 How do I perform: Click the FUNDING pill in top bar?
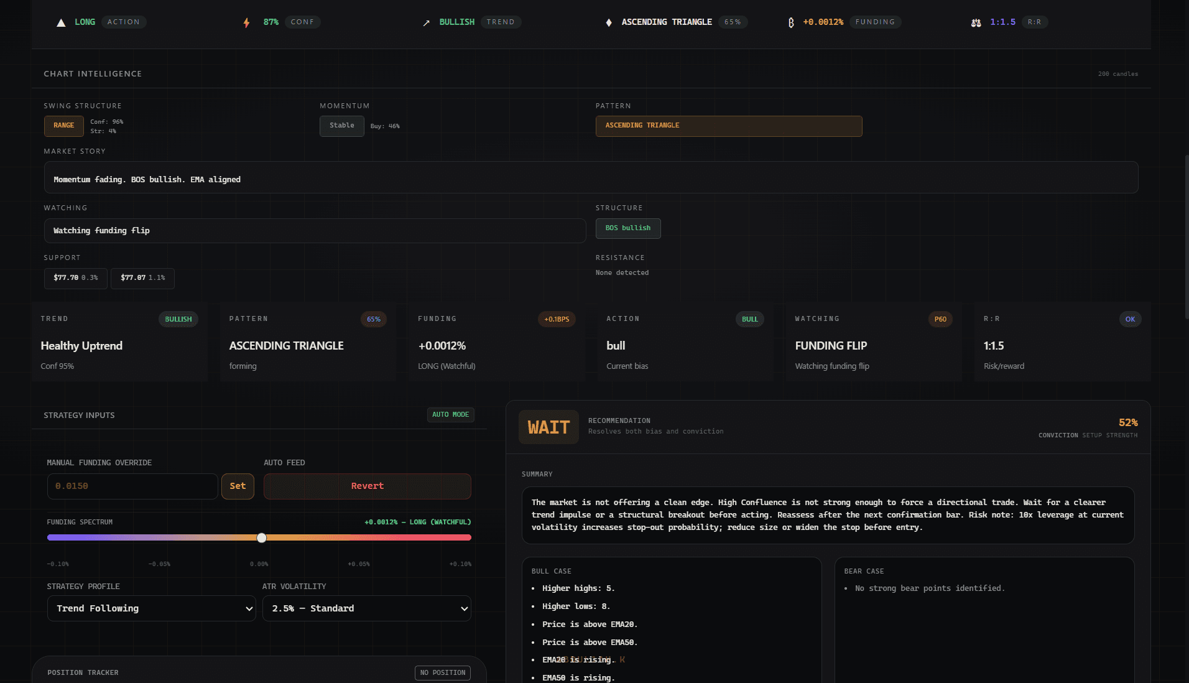875,22
